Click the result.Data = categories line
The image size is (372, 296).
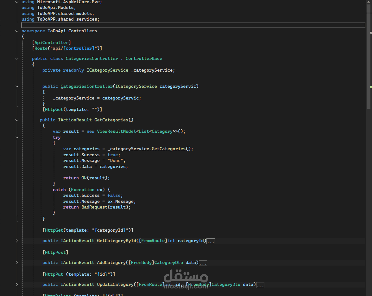coord(96,166)
